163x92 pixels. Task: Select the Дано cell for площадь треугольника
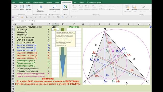[55, 71]
